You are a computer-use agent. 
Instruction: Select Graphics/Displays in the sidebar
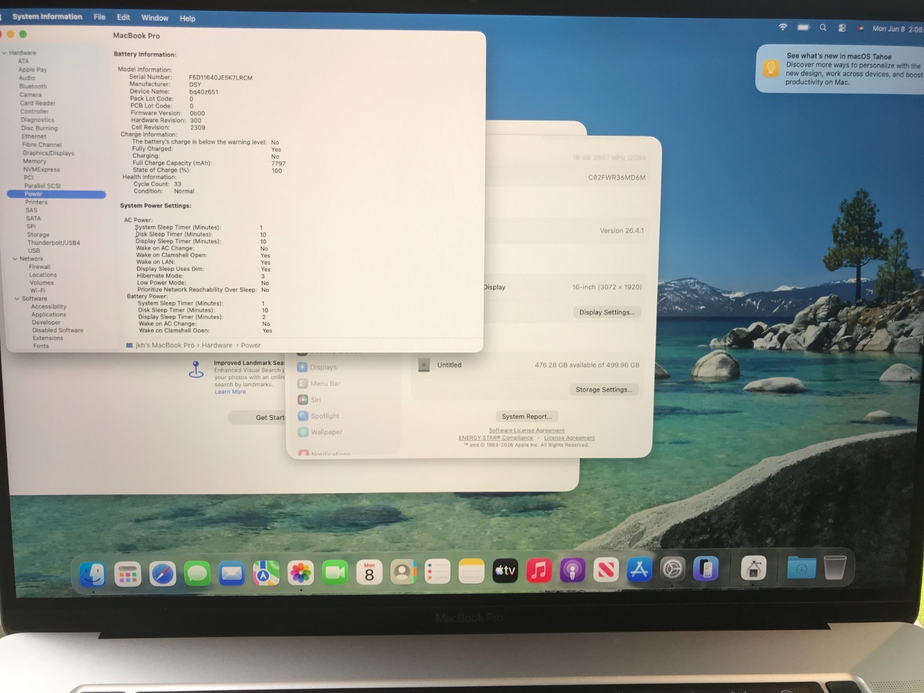click(x=49, y=153)
